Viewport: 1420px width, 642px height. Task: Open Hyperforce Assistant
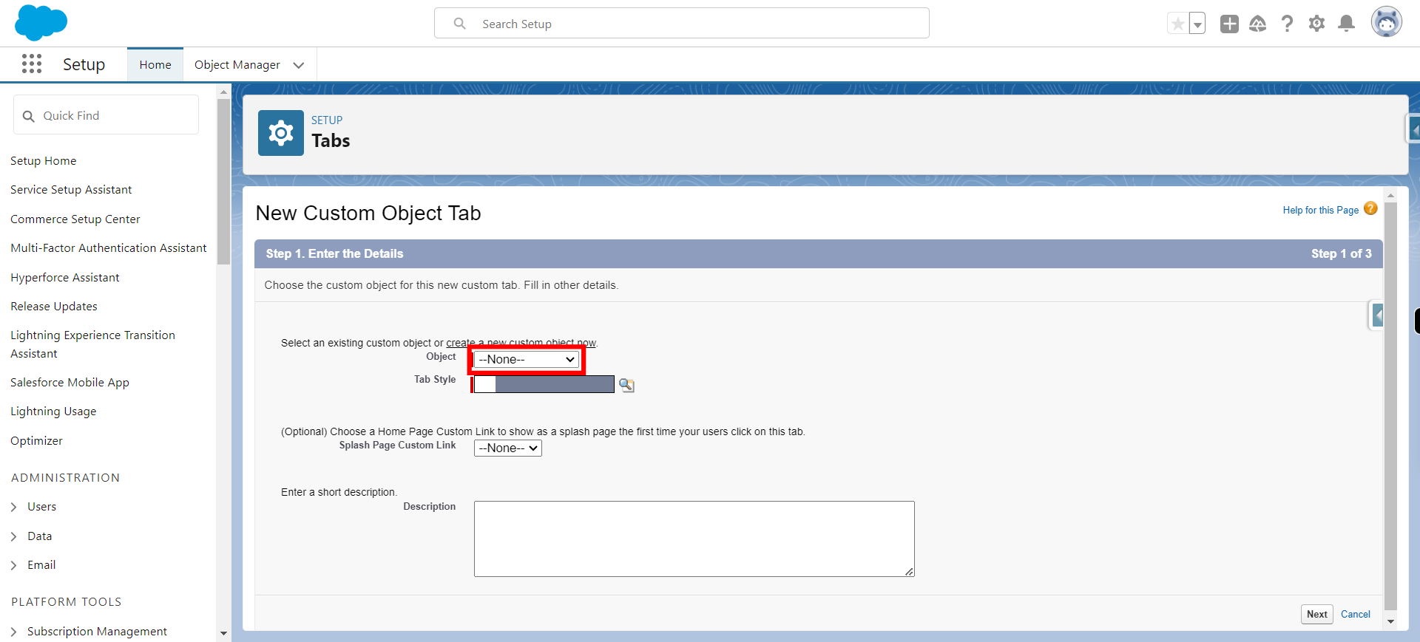pyautogui.click(x=65, y=278)
